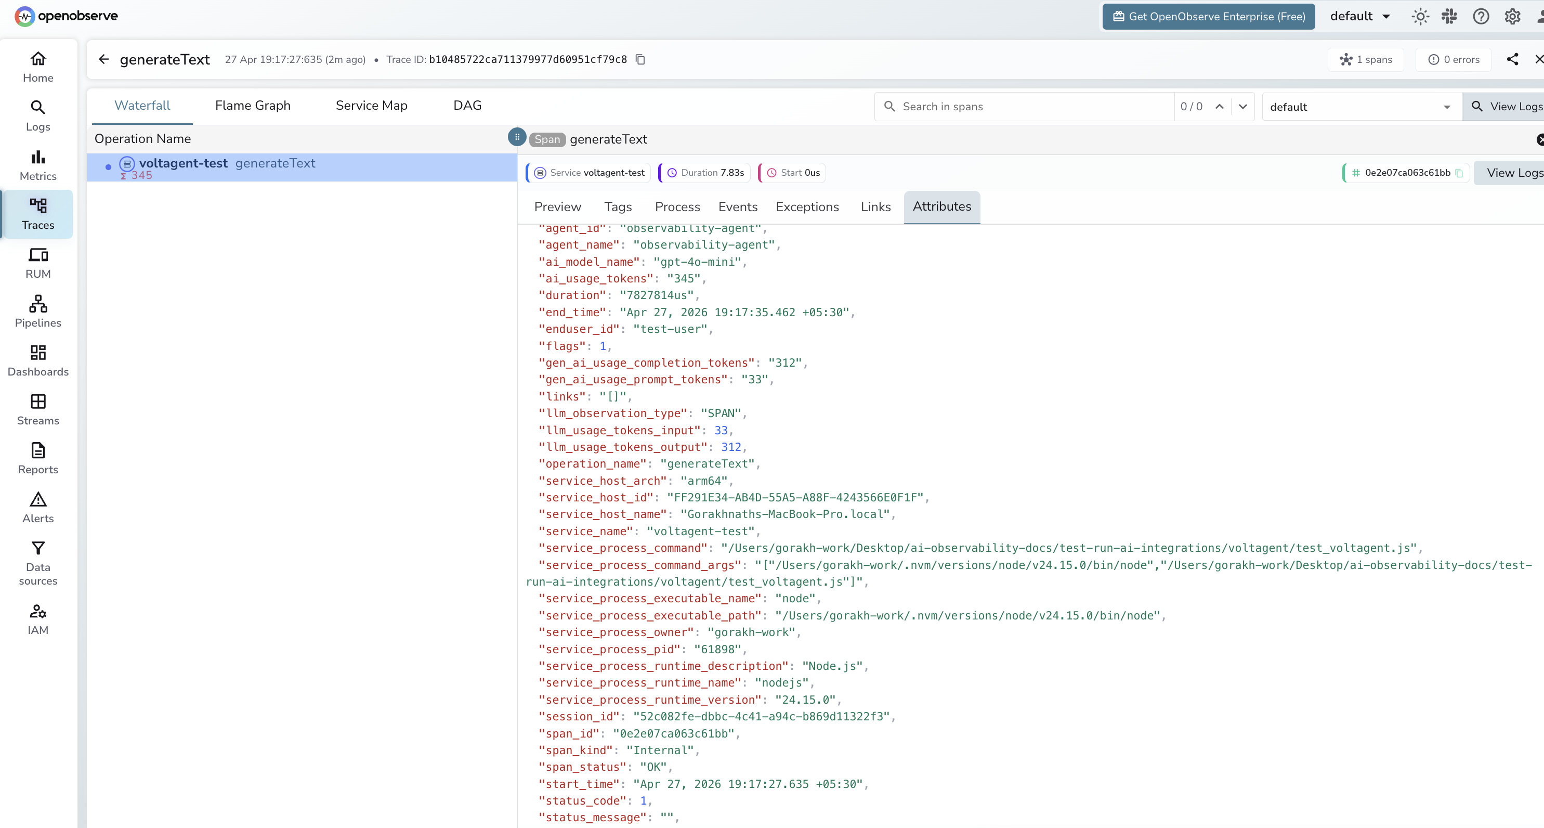This screenshot has width=1544, height=828.
Task: Open Metrics from the sidebar
Action: point(38,165)
